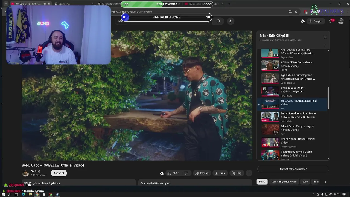Open Steam from the taskbar
This screenshot has width=350, height=197.
57,194
